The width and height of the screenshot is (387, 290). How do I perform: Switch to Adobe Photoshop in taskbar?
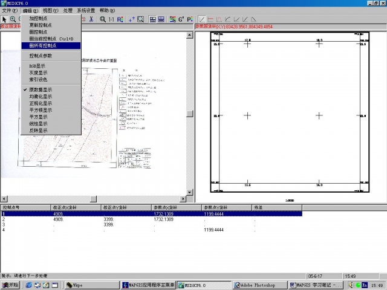coord(257,285)
